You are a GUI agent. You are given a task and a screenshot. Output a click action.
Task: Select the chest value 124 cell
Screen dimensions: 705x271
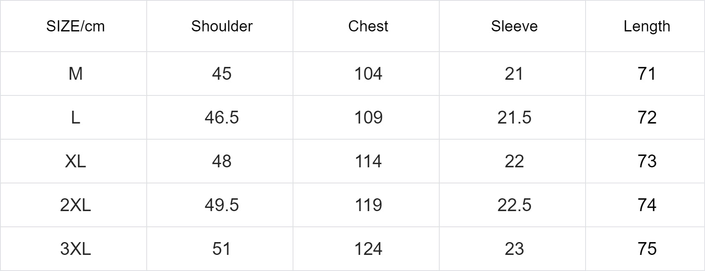(368, 249)
